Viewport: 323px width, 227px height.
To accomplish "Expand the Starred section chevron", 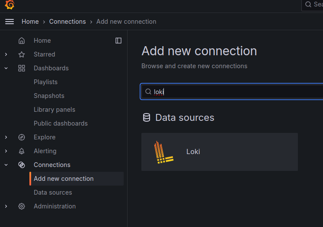I will pos(6,54).
